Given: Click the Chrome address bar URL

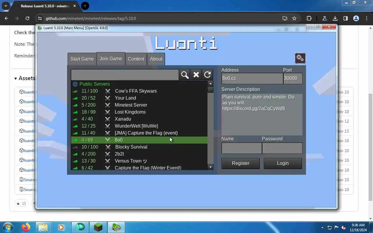Looking at the screenshot, I should click(x=91, y=18).
